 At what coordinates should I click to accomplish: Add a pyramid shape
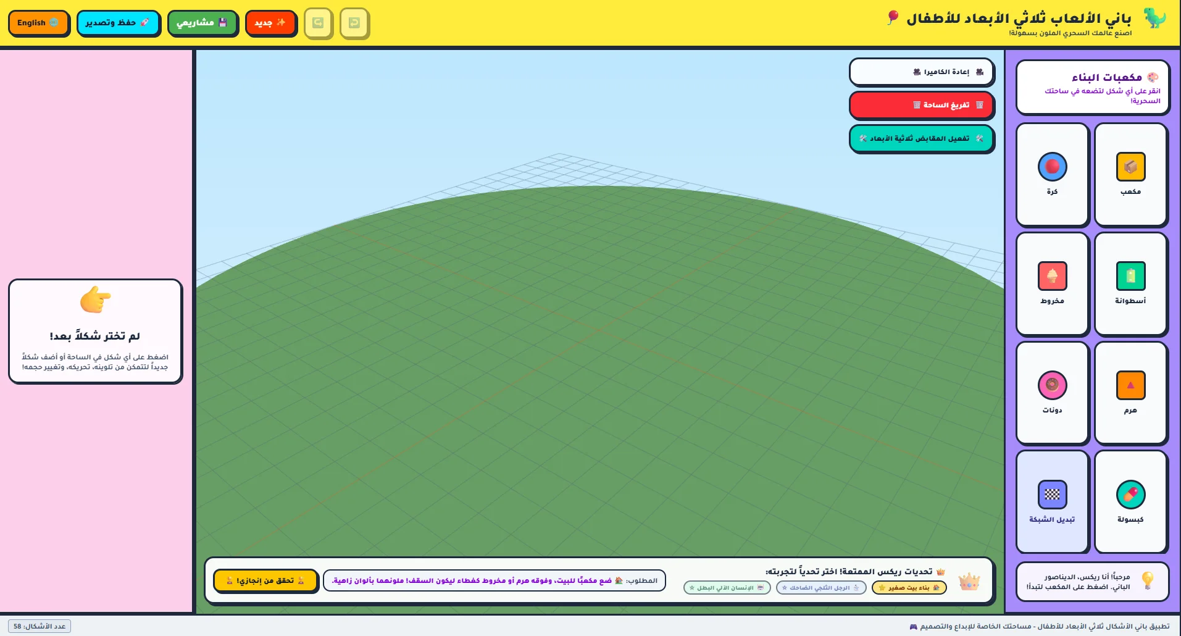(x=1130, y=393)
